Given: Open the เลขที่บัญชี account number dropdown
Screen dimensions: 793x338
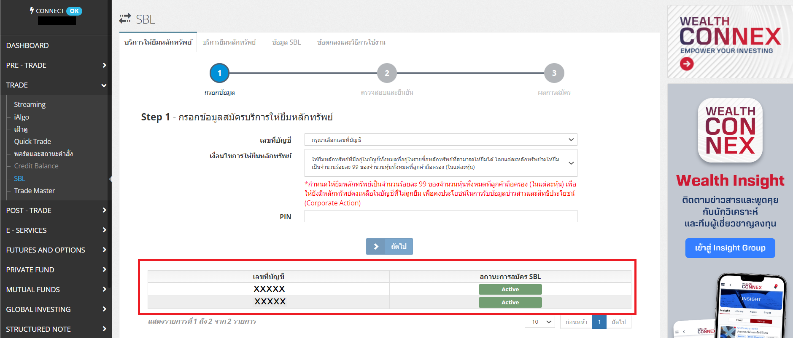Looking at the screenshot, I should (440, 140).
